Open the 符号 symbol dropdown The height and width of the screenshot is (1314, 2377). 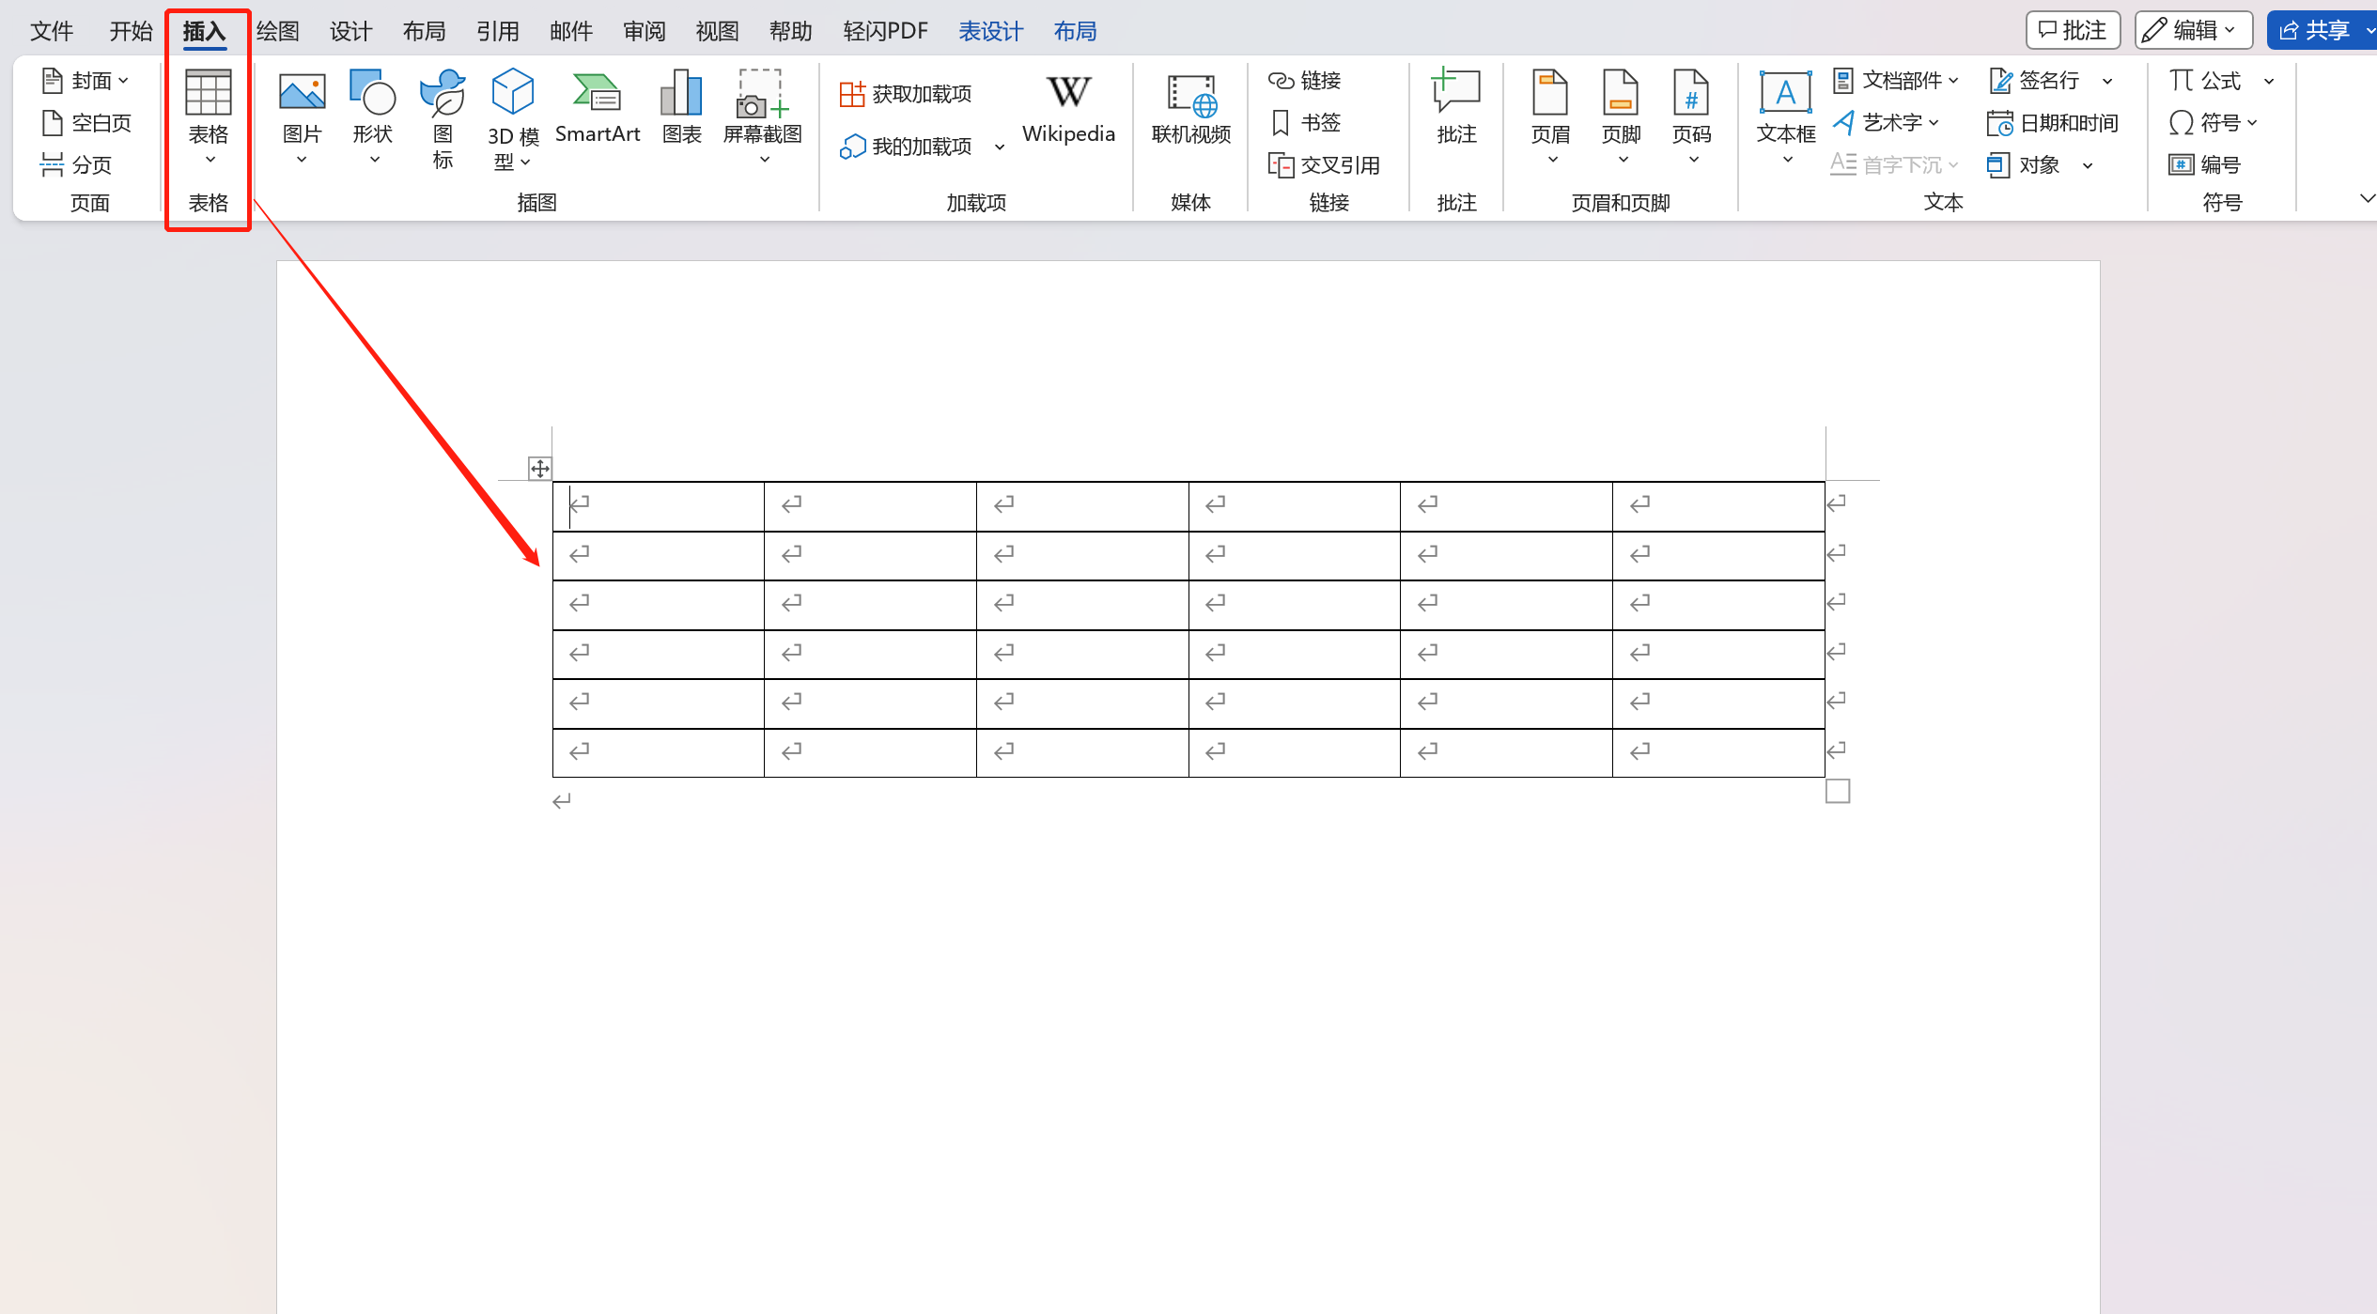click(2213, 123)
